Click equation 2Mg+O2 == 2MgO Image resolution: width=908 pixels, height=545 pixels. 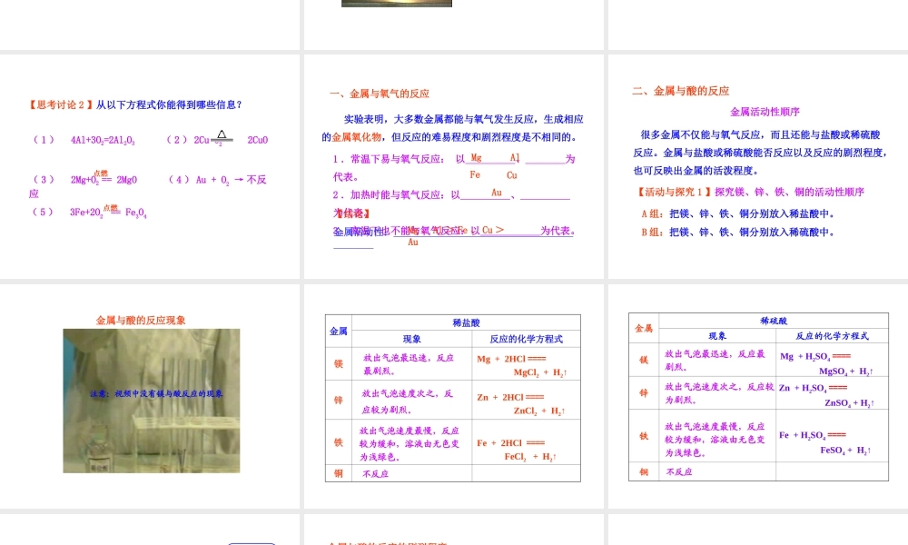(104, 179)
